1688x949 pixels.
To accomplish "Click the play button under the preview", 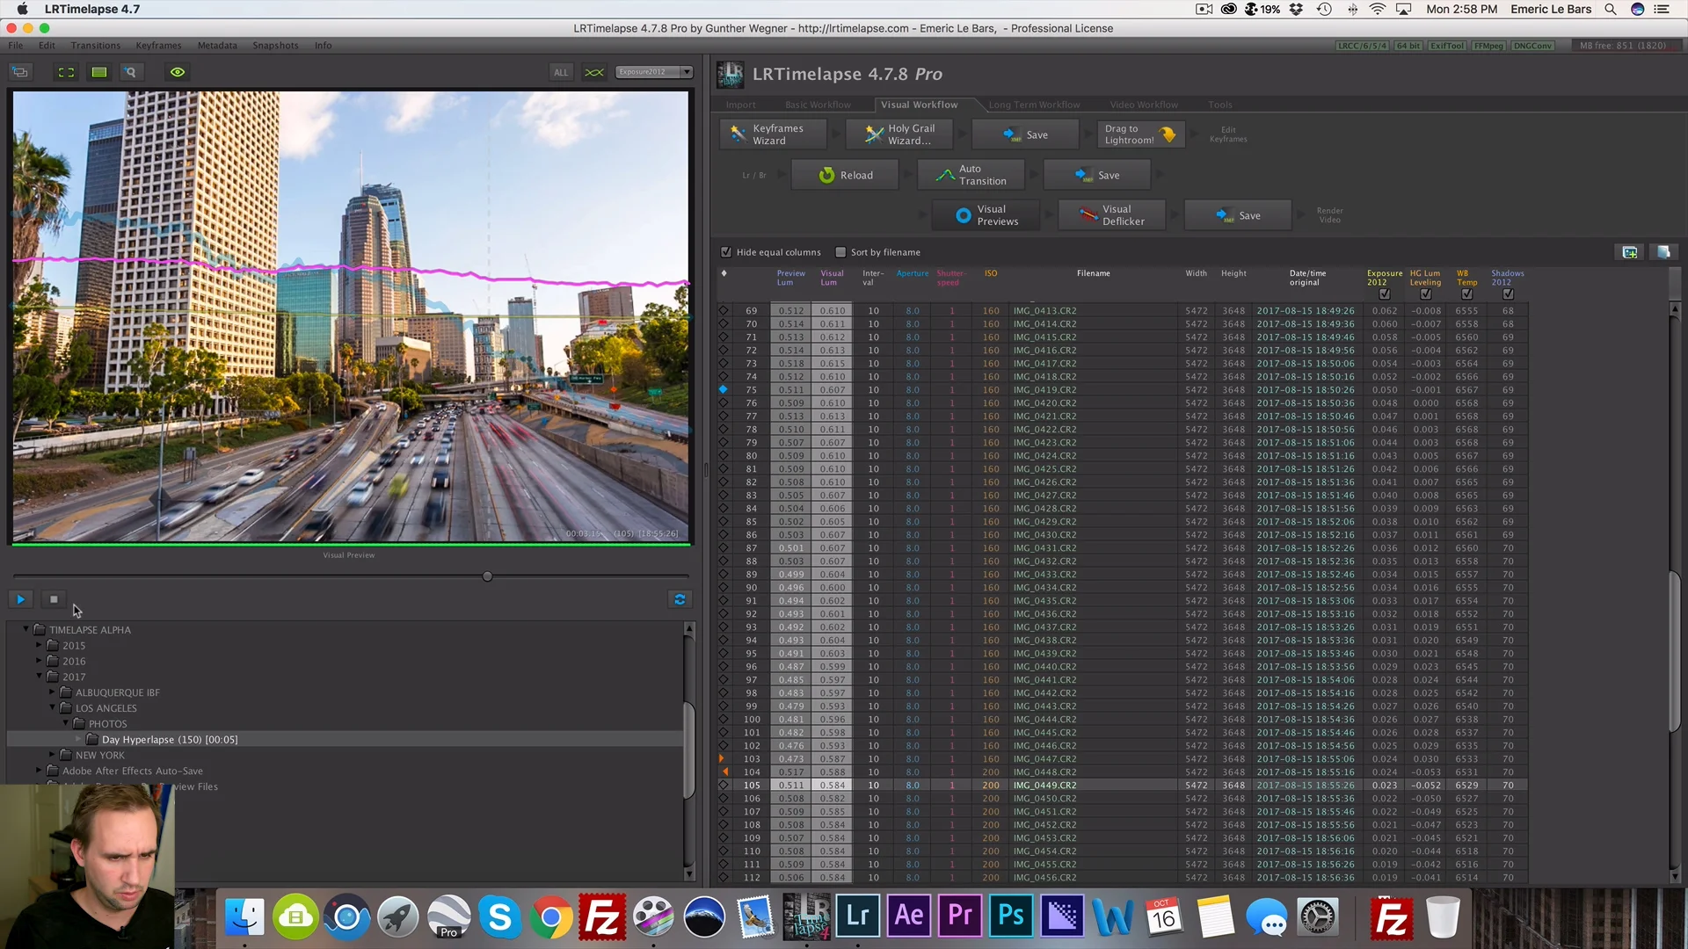I will pyautogui.click(x=20, y=599).
